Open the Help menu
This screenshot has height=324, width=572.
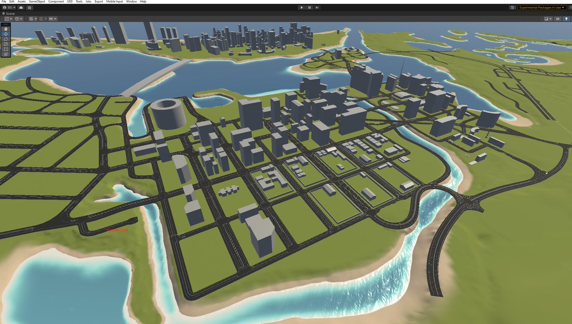143,2
